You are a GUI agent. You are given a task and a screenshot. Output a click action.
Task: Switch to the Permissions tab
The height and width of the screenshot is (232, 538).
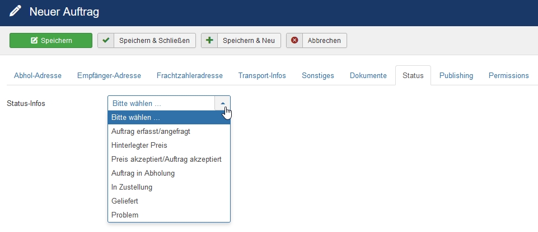[508, 75]
